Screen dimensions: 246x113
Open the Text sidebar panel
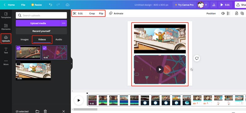tap(6, 51)
